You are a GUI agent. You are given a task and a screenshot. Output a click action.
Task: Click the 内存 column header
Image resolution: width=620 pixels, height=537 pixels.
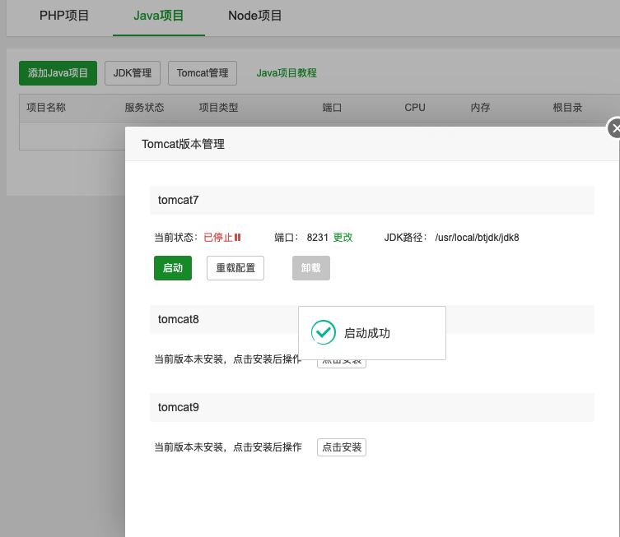[480, 108]
